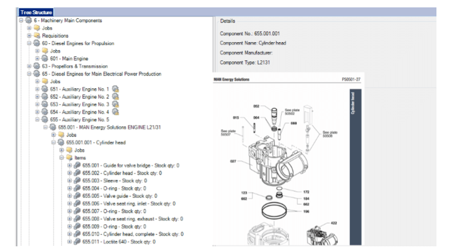Select 601 - Main Engine in tree
Image resolution: width=449 pixels, height=252 pixels.
(x=69, y=59)
